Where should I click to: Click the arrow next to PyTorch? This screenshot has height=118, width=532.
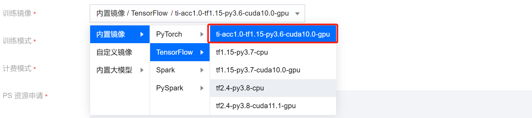coord(202,34)
